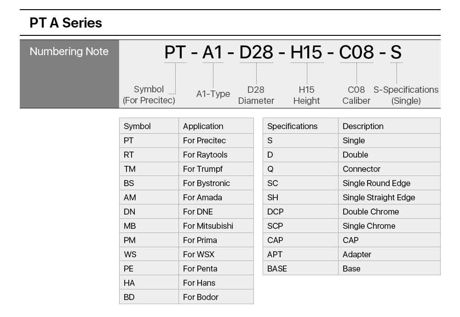Select the DCP specification cell

point(300,211)
